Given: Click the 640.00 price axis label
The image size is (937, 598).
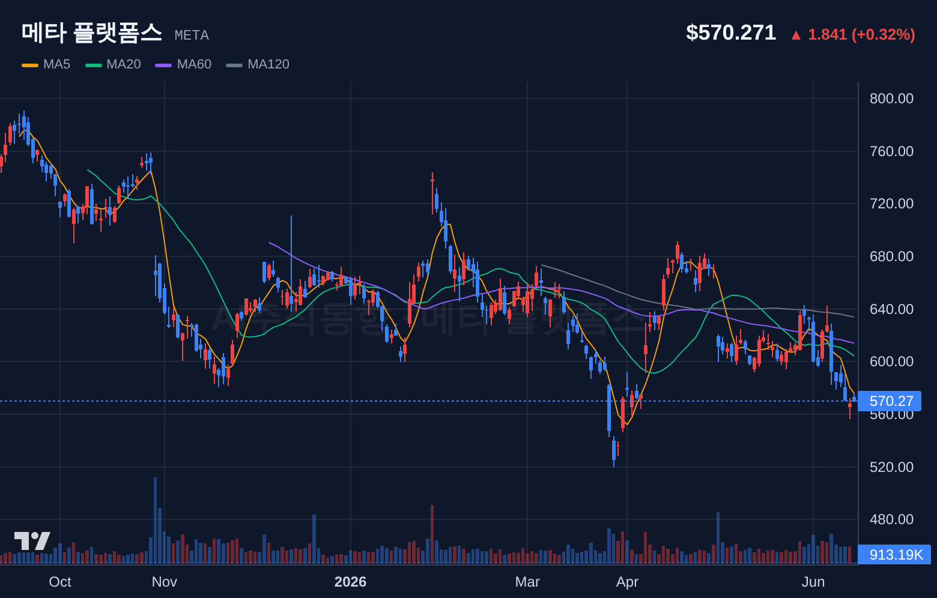Looking at the screenshot, I should coord(891,309).
